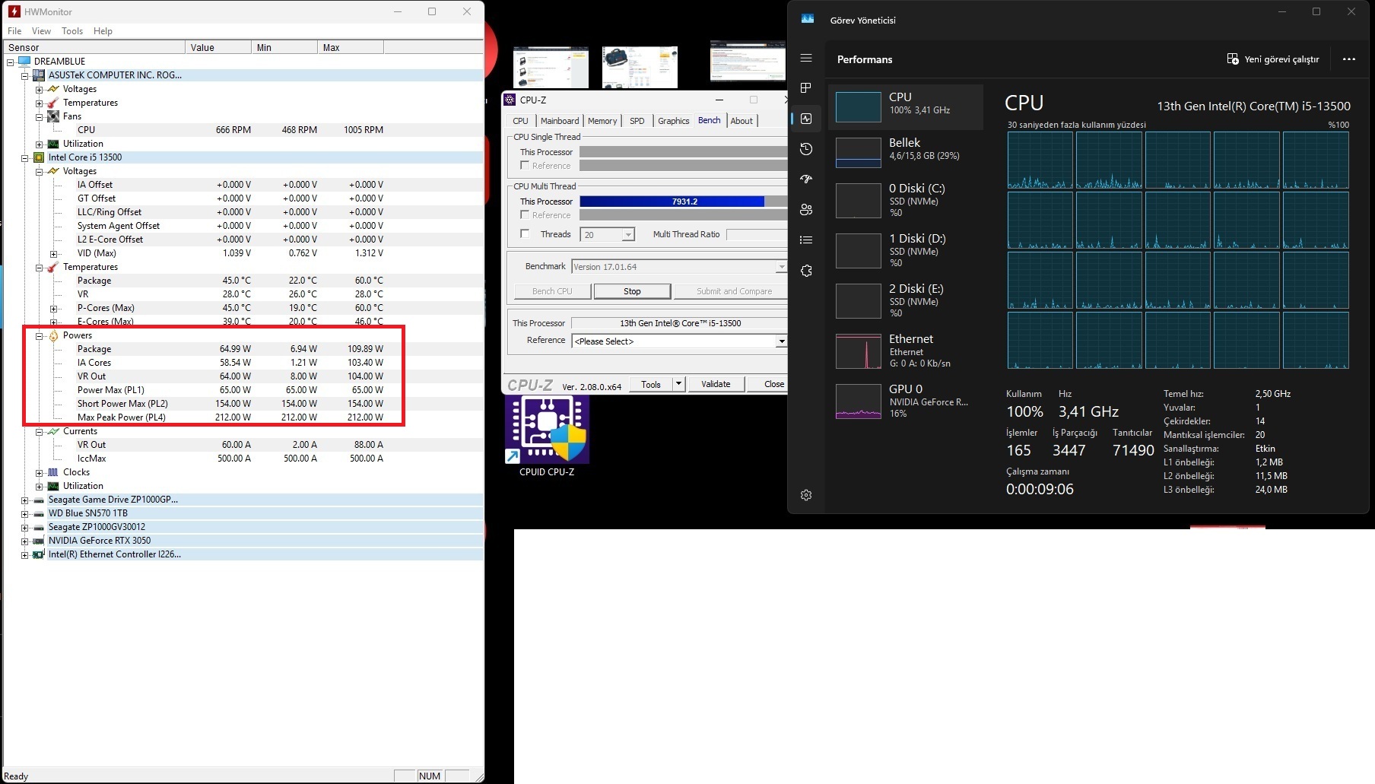Stop the running CPU-Z benchmark

[x=632, y=291]
